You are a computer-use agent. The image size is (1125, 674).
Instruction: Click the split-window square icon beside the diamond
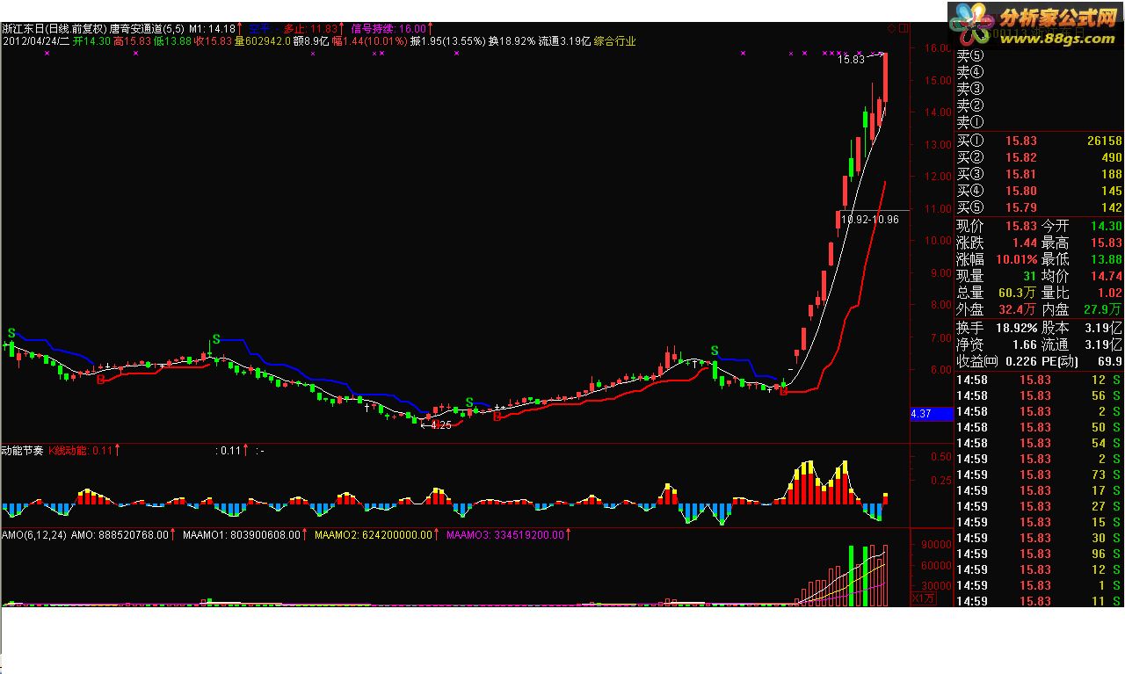(x=903, y=29)
